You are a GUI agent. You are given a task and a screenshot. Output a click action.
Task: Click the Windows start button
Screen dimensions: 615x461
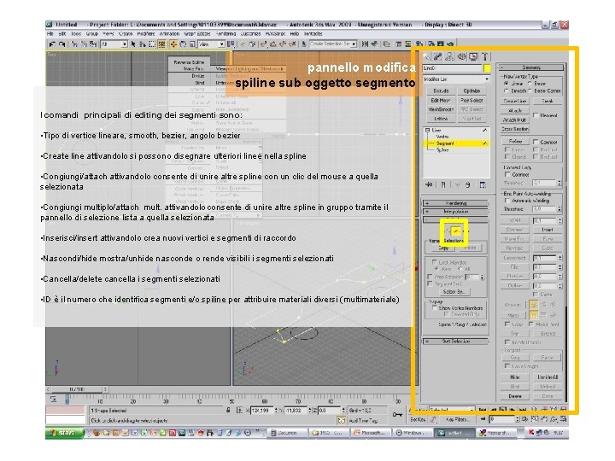[x=64, y=433]
